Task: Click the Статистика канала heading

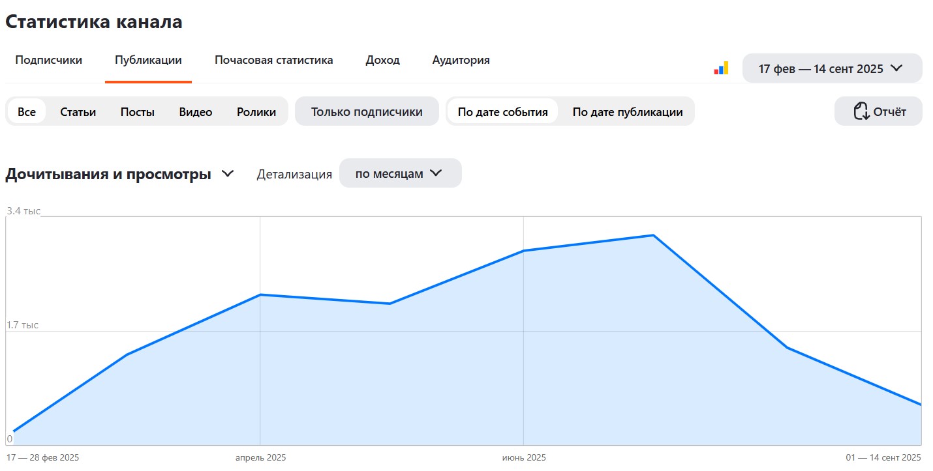Action: [94, 21]
